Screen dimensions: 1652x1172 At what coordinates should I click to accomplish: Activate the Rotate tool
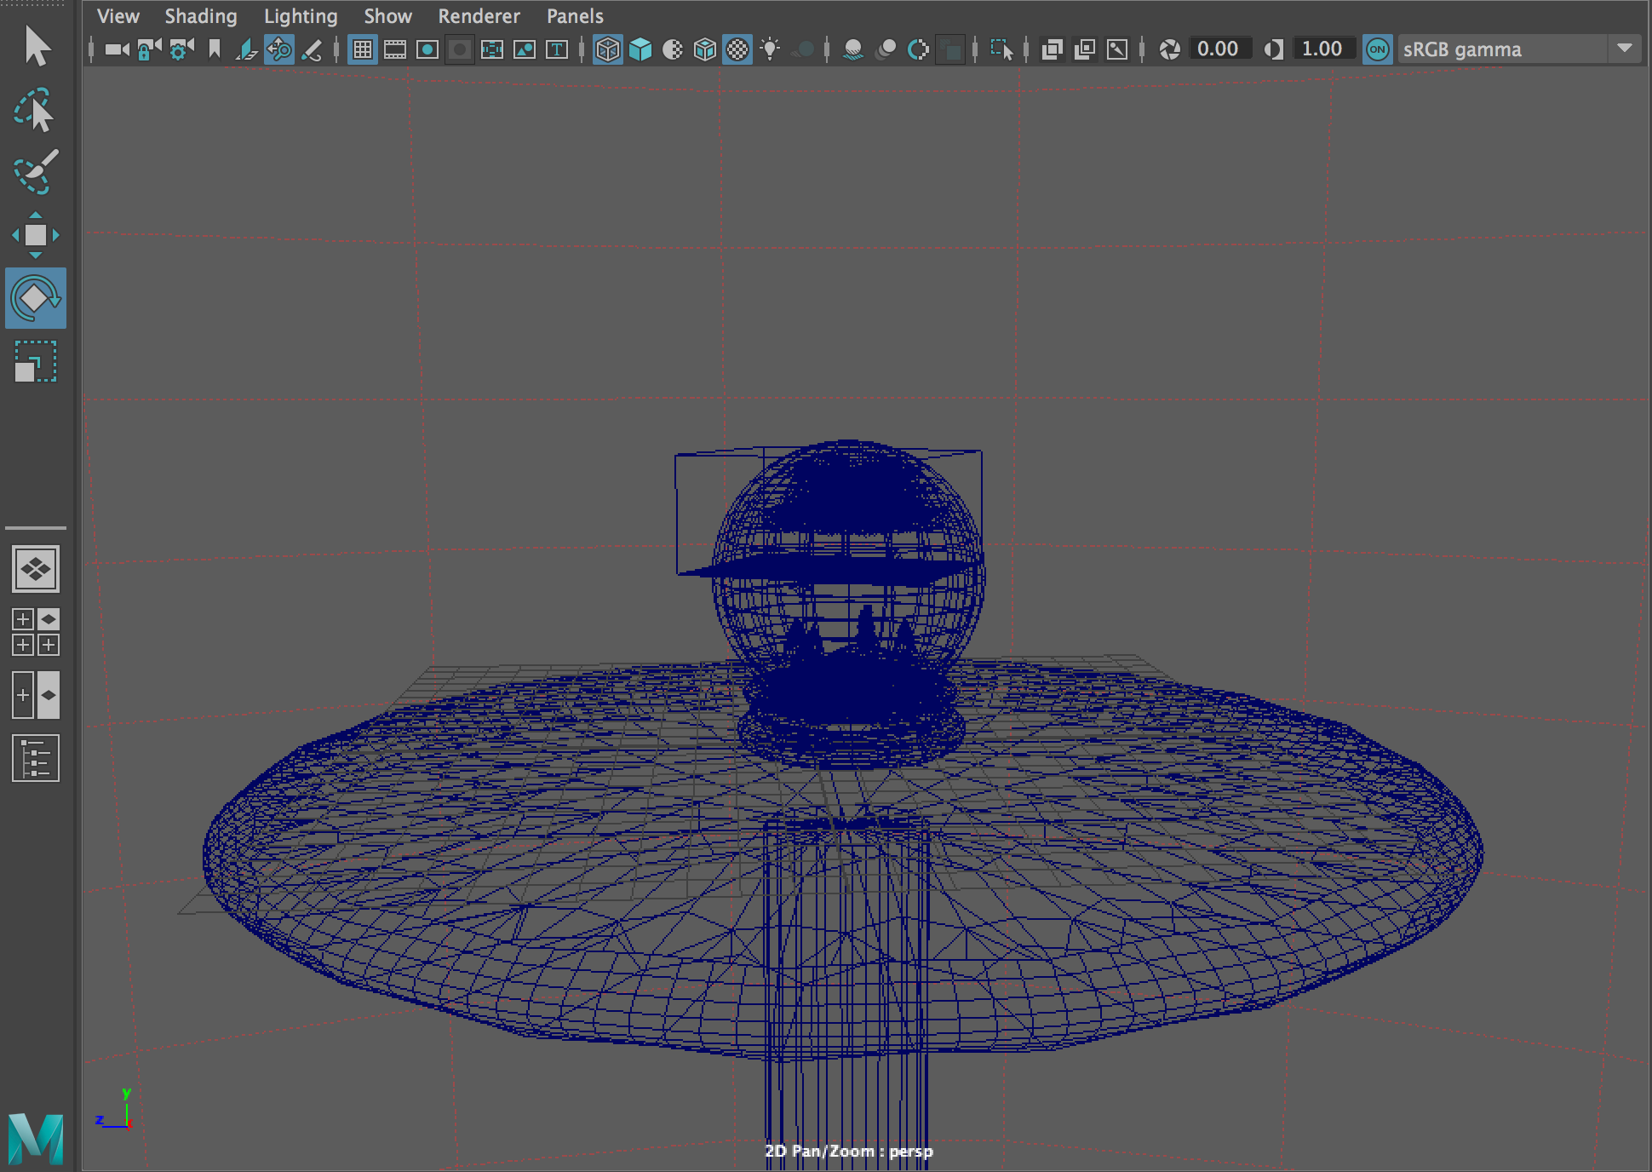tap(36, 298)
